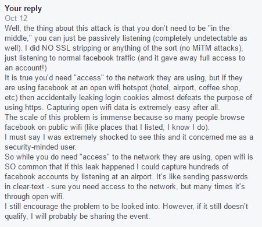262x227 pixels.
Task: Click the phrase "leaking login cookies"
Action: pos(114,98)
